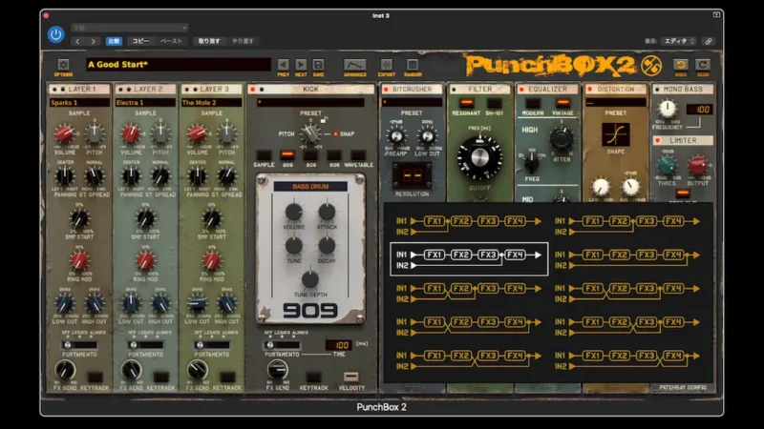Click the PATCHBAY CONFIG button
This screenshot has width=764, height=429.
click(x=683, y=388)
